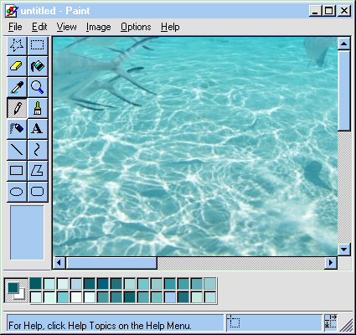Click the horizontal scrollbar right arrow
The width and height of the screenshot is (356, 335).
[x=331, y=263]
